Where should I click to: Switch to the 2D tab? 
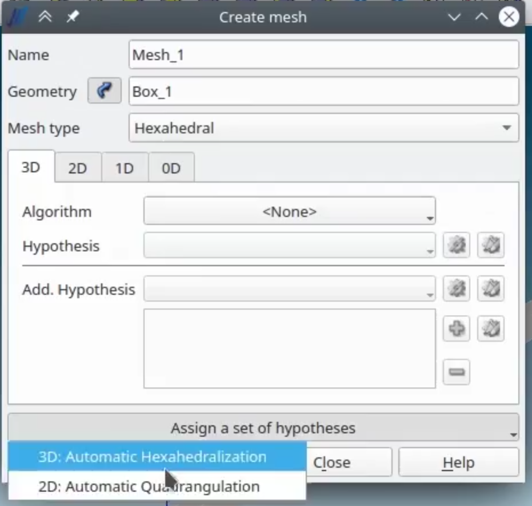[x=78, y=168]
